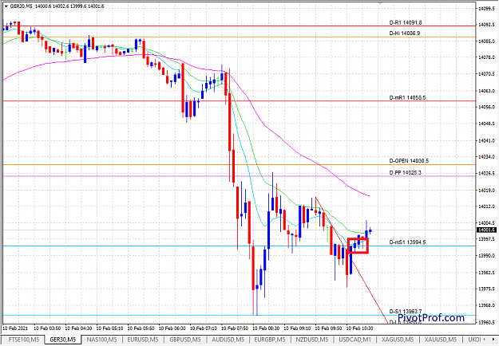499x346 pixels.
Task: Click the 10 Feb 10:30 time label
Action: click(360, 328)
